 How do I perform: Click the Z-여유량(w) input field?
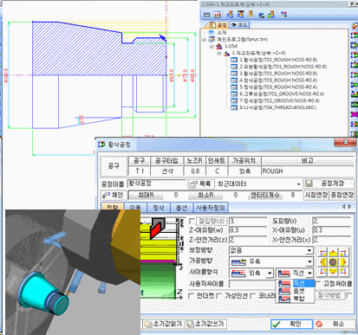pyautogui.click(x=247, y=230)
